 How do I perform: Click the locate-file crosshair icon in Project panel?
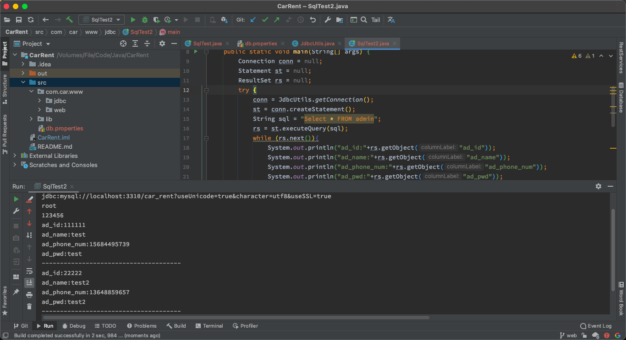coord(123,43)
